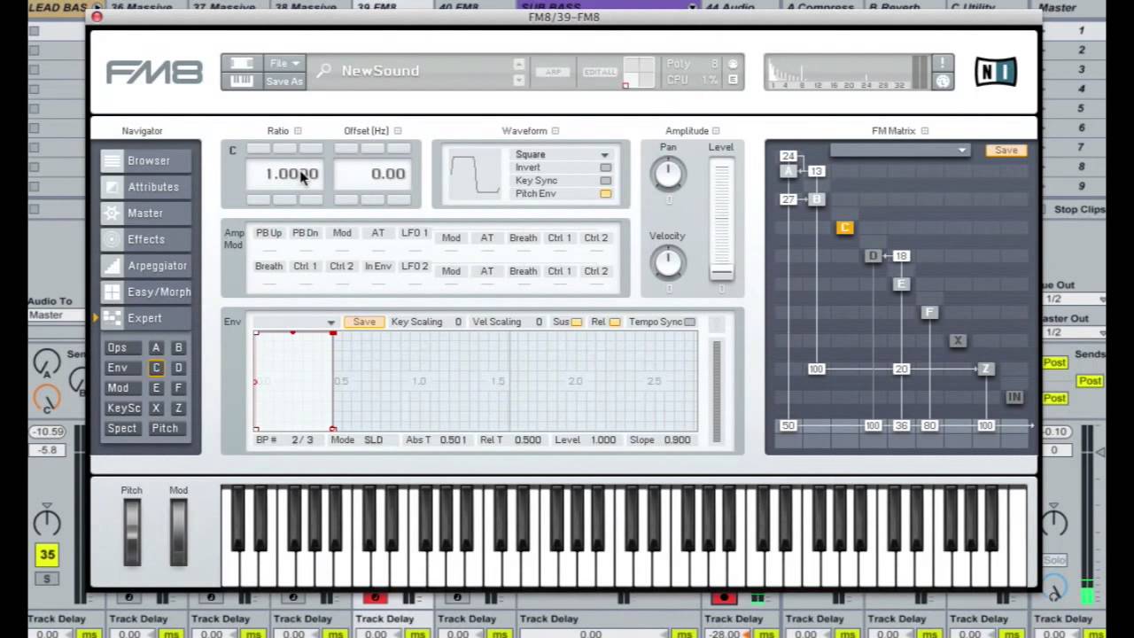This screenshot has height=638, width=1134.
Task: Toggle the keyboard view icon in header
Action: (241, 81)
